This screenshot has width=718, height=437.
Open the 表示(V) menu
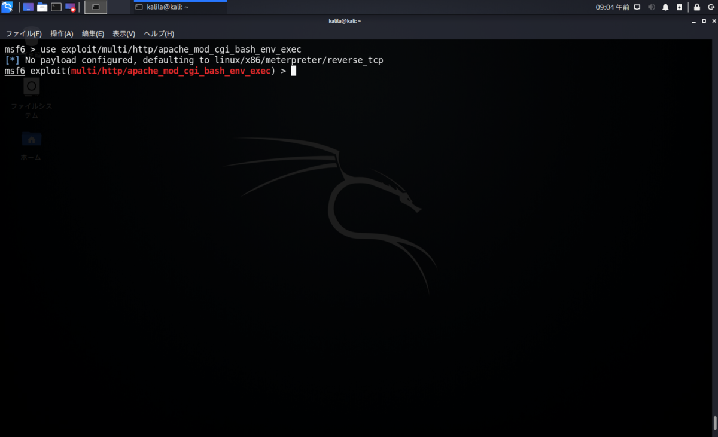pos(124,34)
